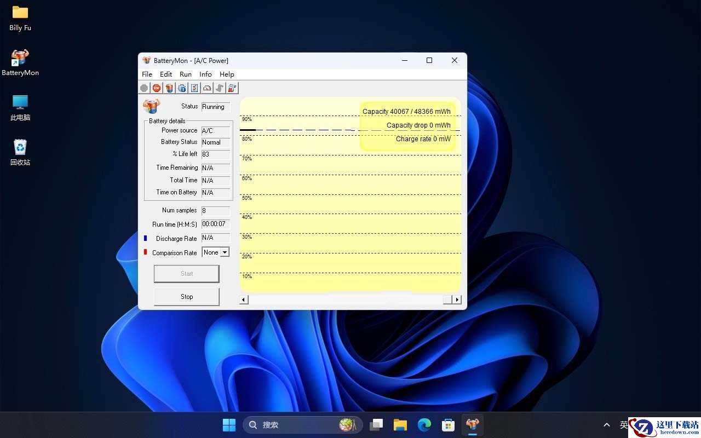Click the Battery Status field showing Normal
Image resolution: width=701 pixels, height=438 pixels.
[x=216, y=142]
